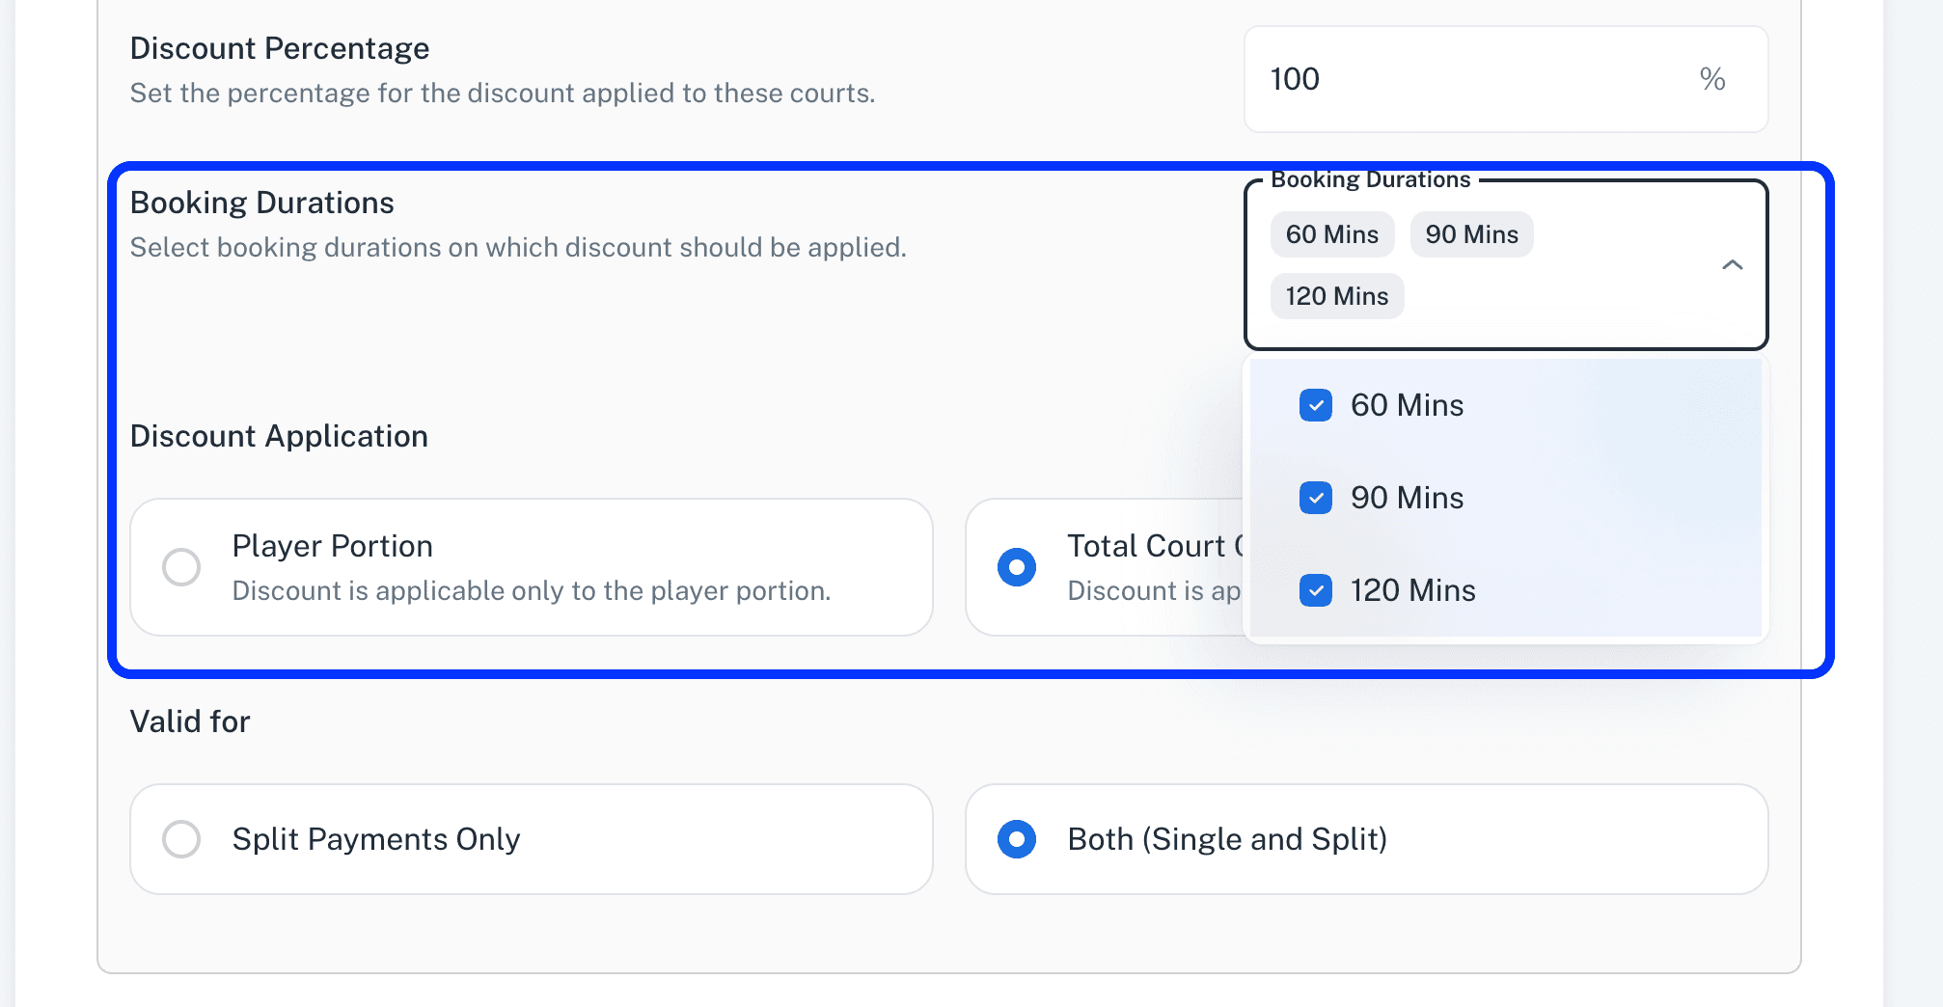Uncheck the 120 Mins checkbox
Viewport: 1943px width, 1007px height.
(x=1315, y=590)
